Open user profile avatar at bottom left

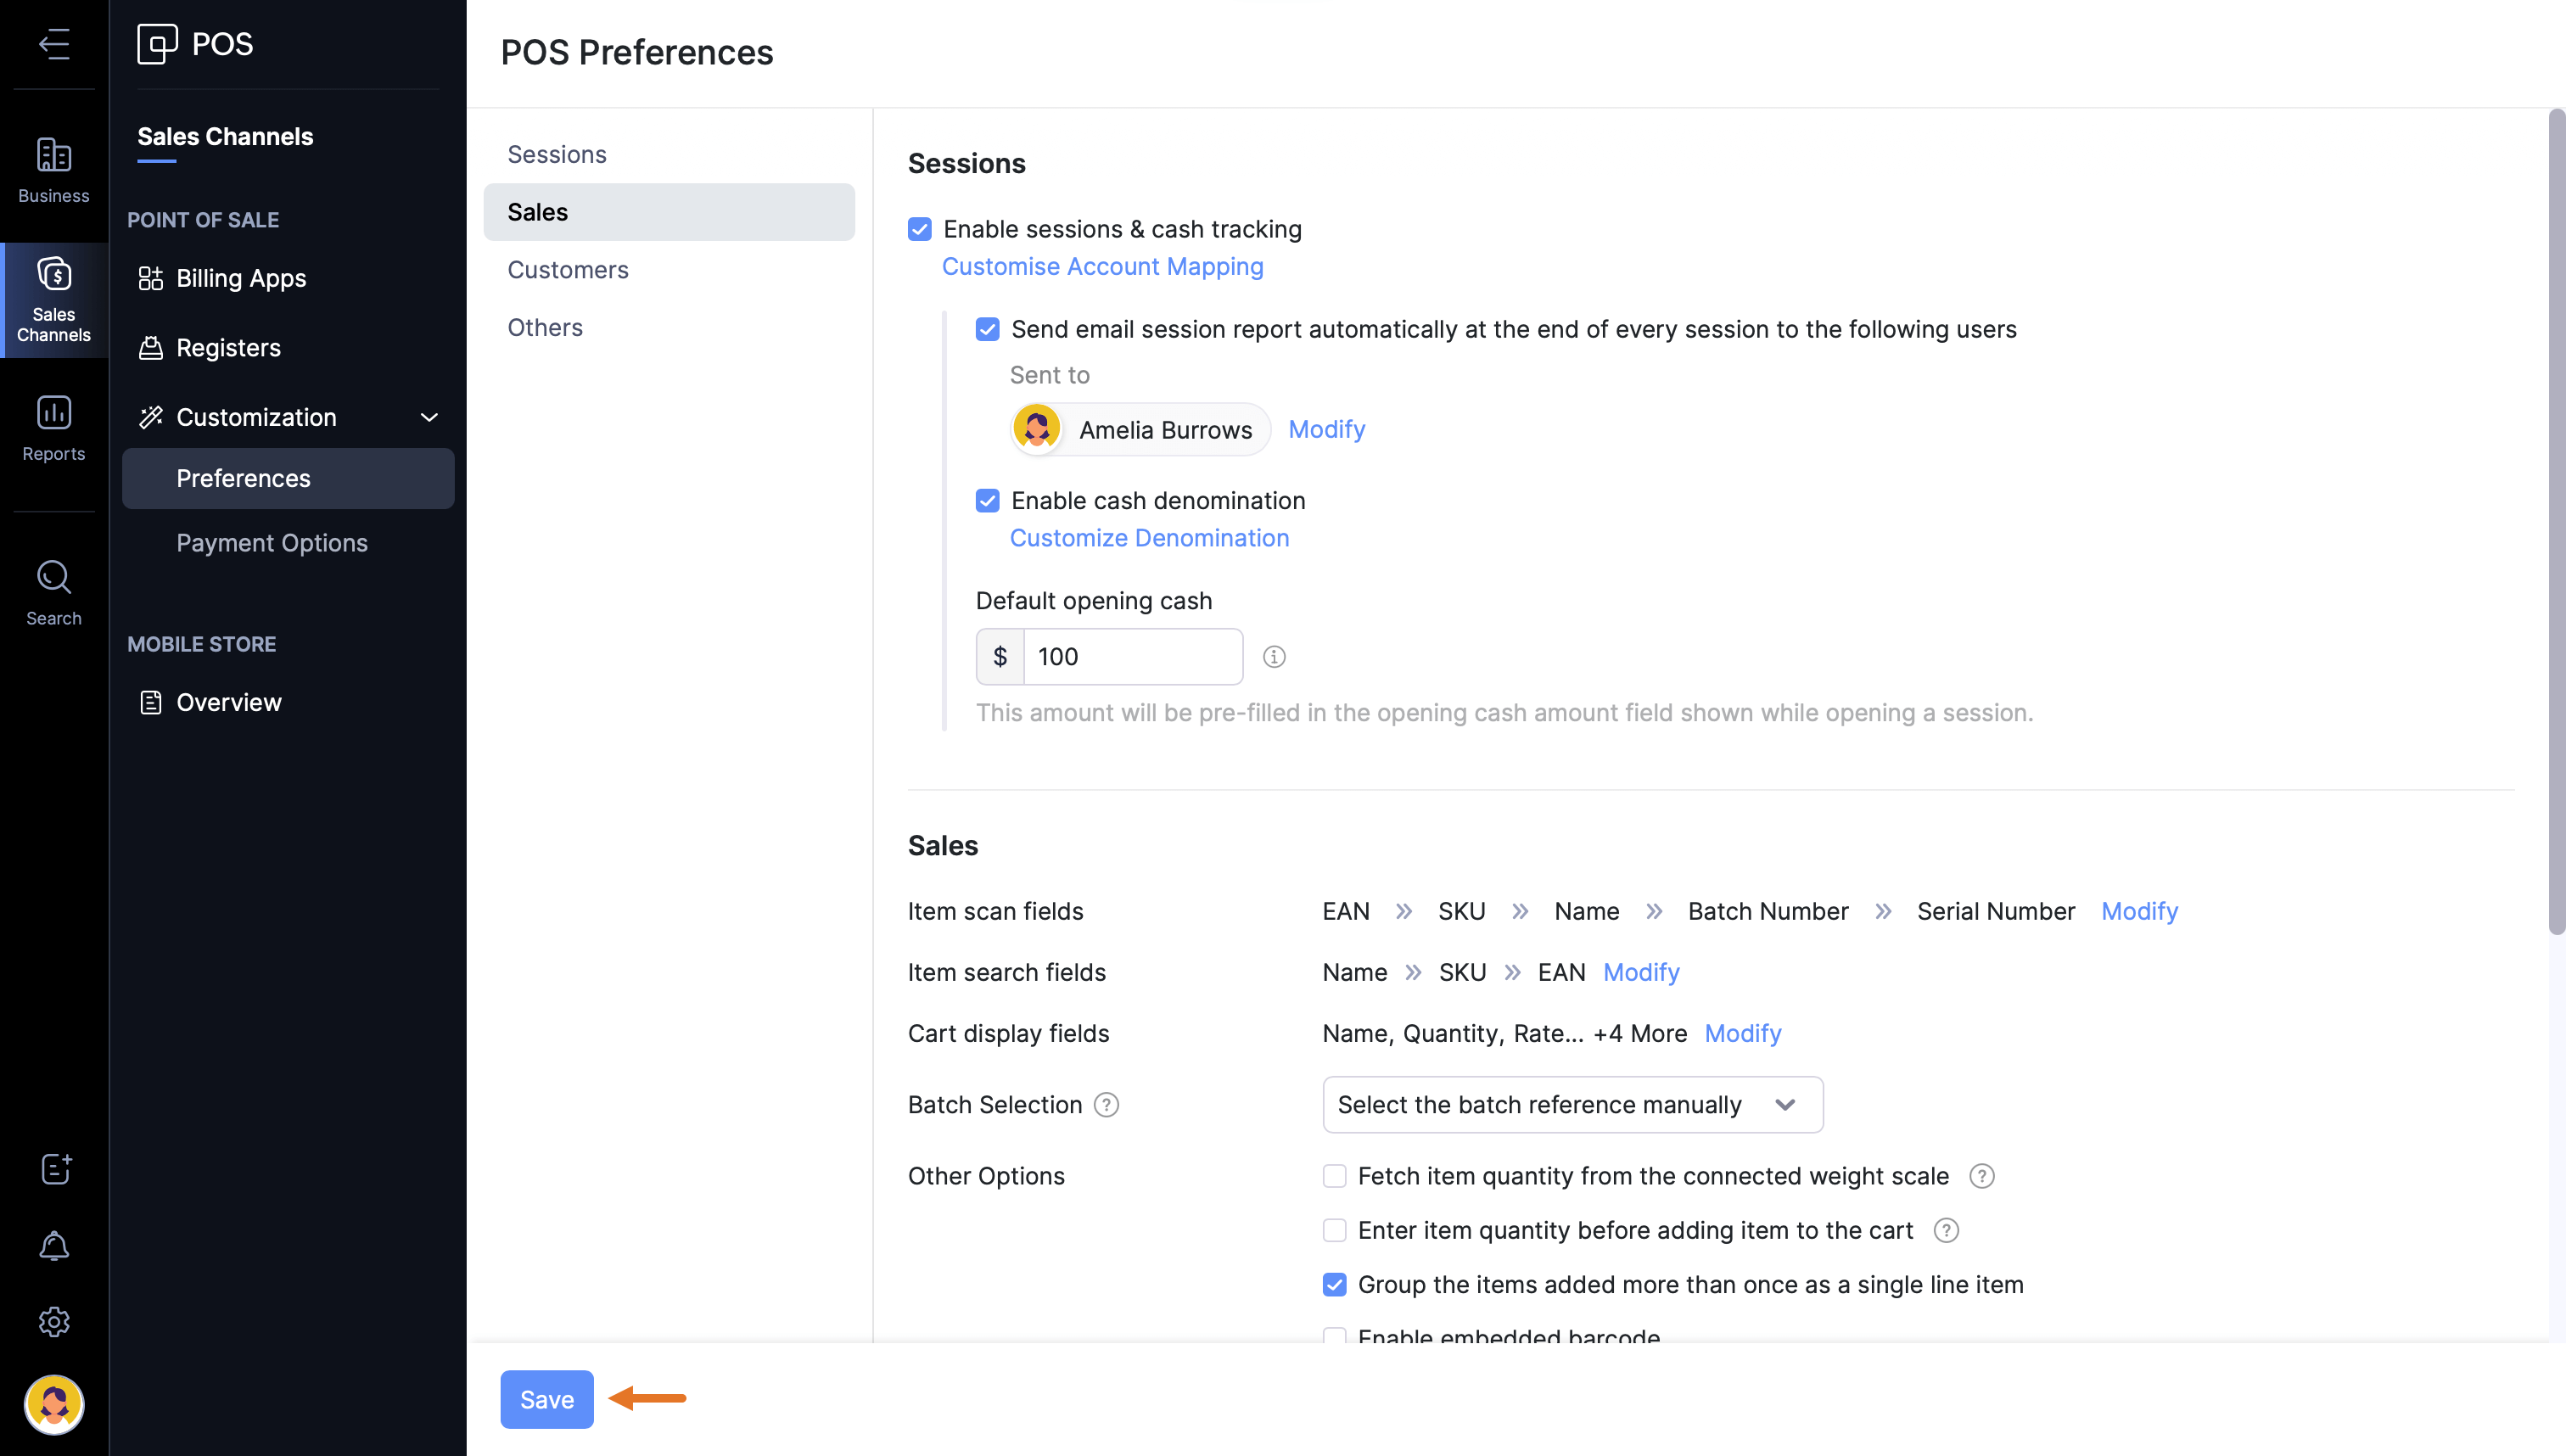[x=54, y=1403]
